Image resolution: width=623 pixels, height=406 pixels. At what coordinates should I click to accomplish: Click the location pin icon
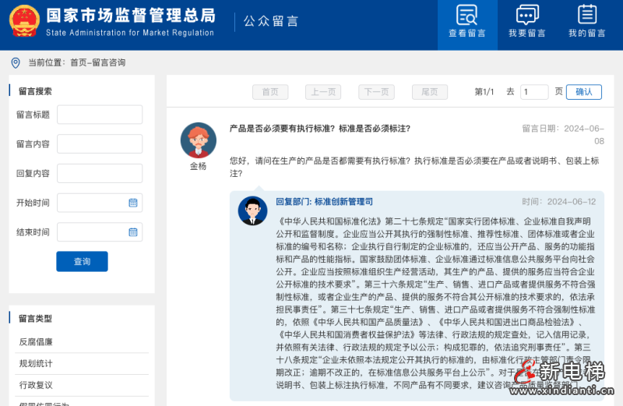tap(16, 63)
